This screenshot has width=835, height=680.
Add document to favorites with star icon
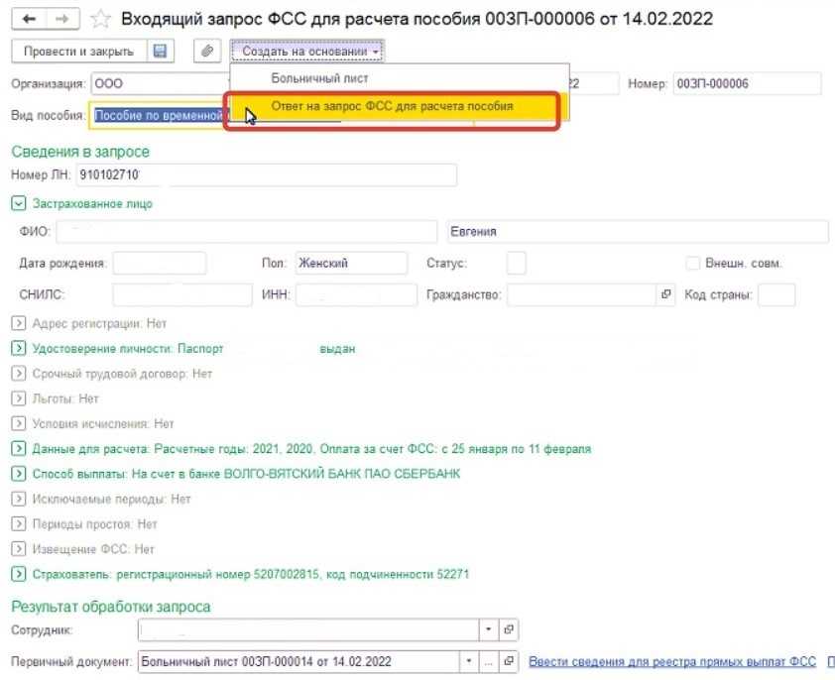coord(99,20)
